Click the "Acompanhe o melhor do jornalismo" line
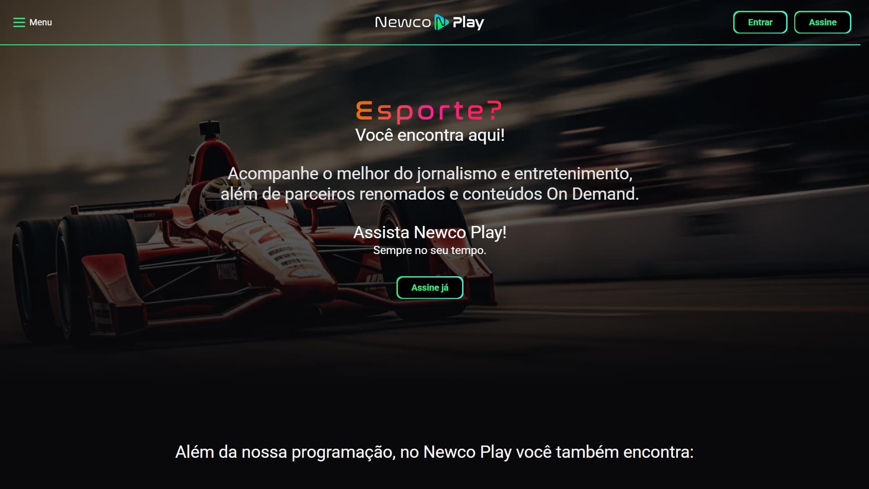This screenshot has height=489, width=869. 430,173
